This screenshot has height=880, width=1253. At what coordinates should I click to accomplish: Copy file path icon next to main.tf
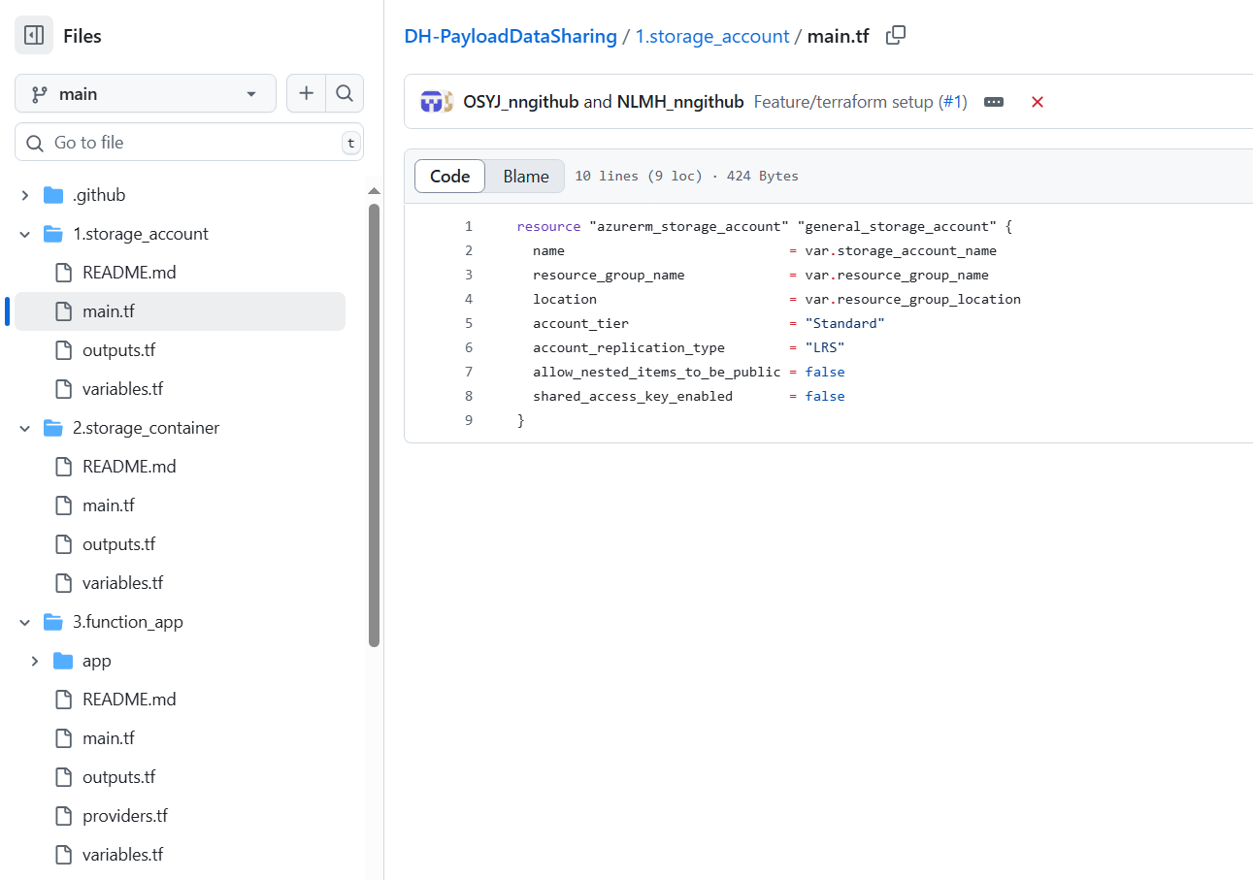(x=896, y=36)
